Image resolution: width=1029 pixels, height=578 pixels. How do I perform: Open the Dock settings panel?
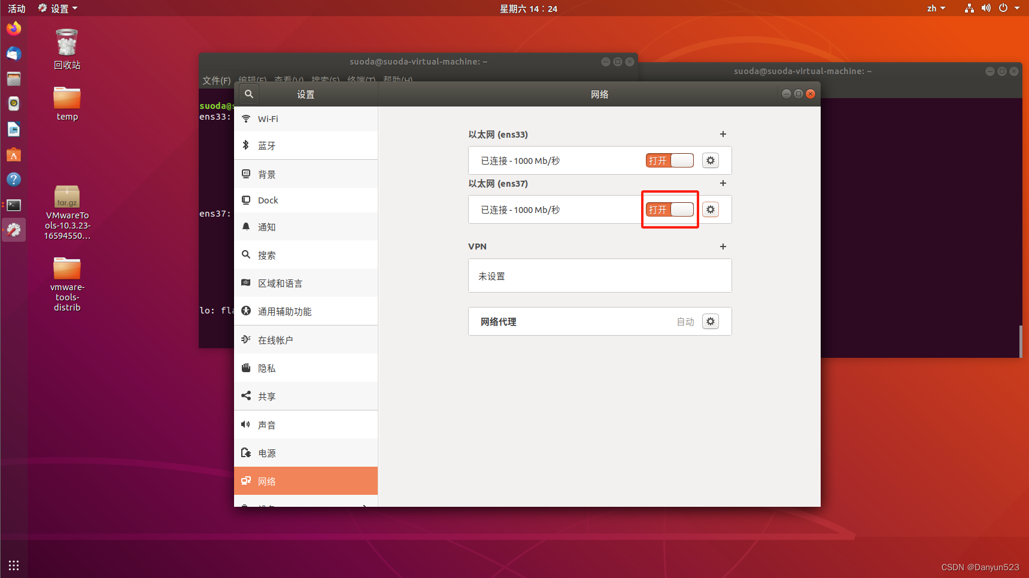(x=306, y=200)
